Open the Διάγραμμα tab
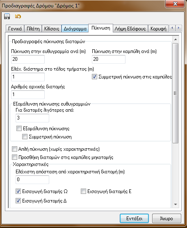Image resolution: width=187 pixels, height=228 pixels. coord(75,29)
